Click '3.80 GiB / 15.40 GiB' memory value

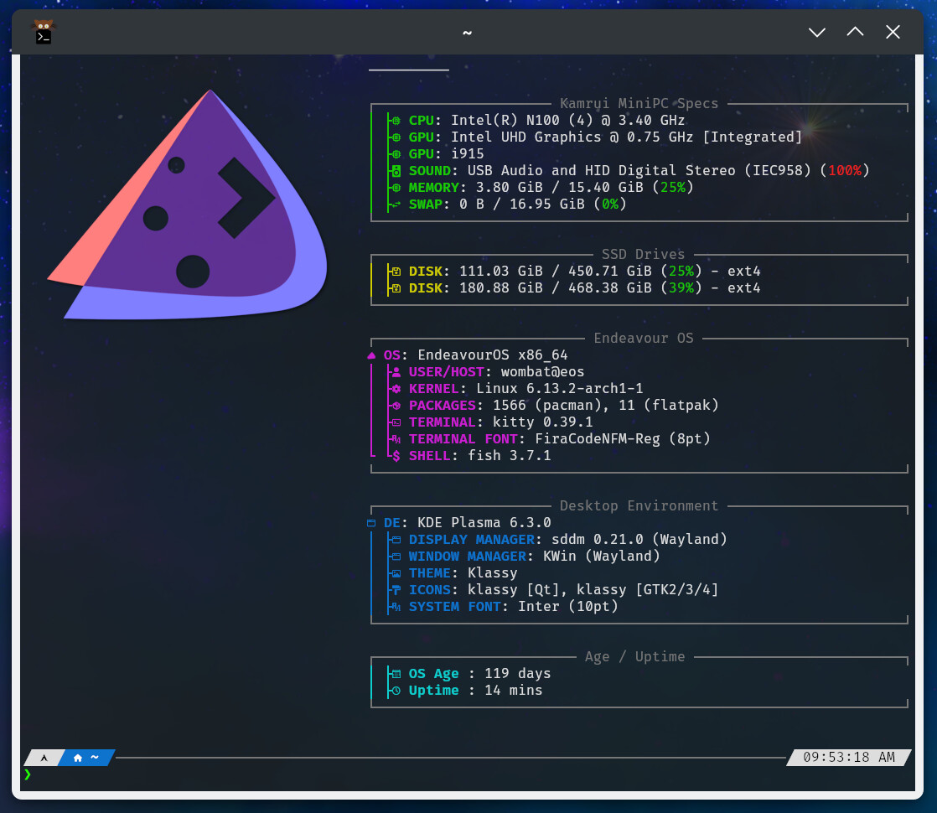coord(559,187)
